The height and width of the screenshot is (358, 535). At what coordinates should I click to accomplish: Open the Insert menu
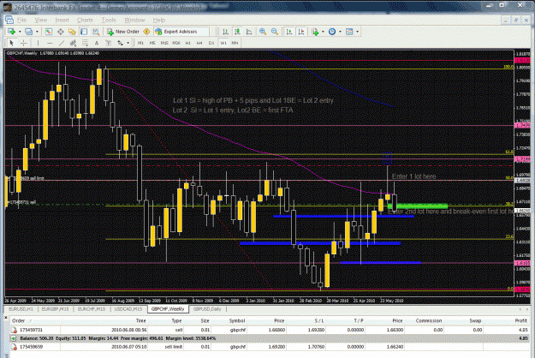62,21
